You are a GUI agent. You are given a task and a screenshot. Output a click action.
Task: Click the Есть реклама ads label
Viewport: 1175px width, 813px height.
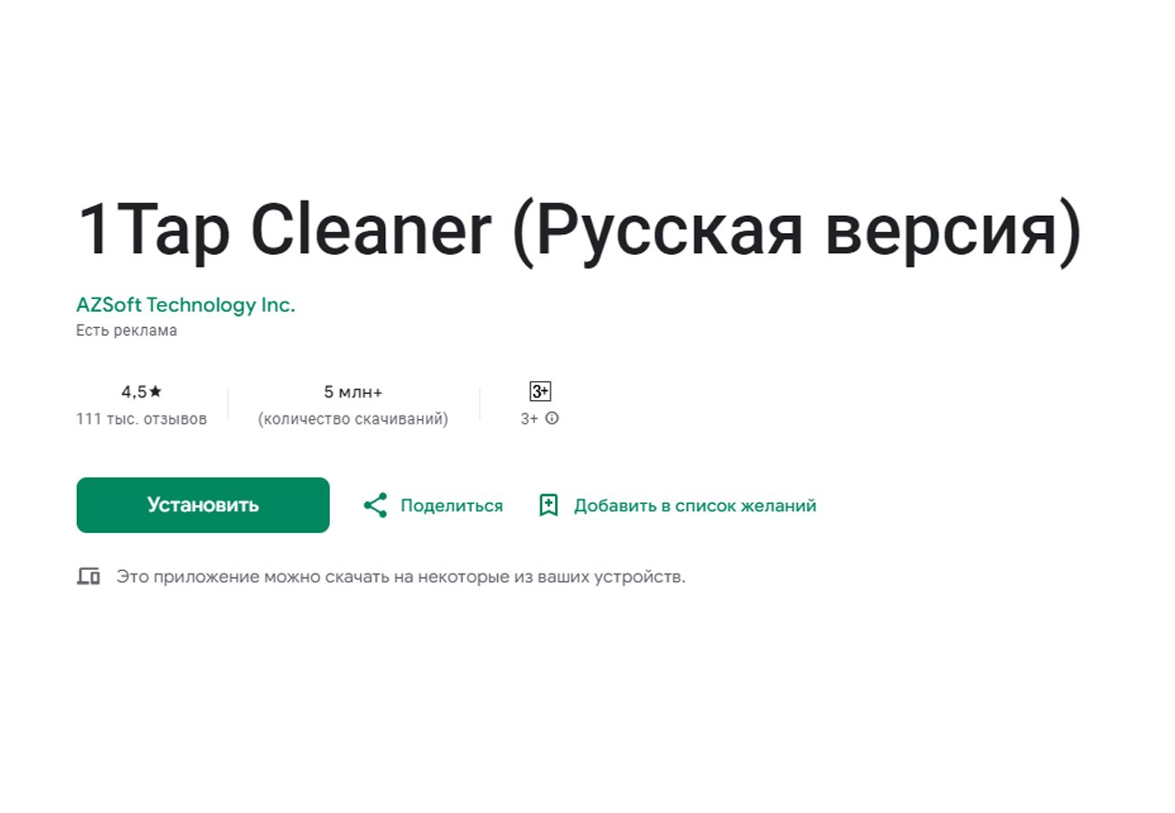pyautogui.click(x=127, y=331)
